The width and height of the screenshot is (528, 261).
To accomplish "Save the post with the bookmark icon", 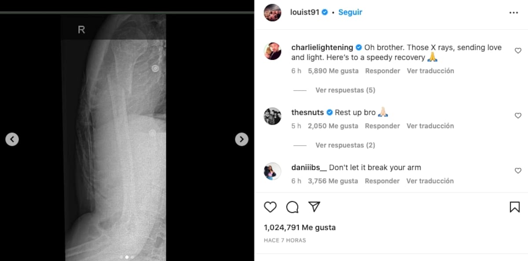I will tap(514, 207).
